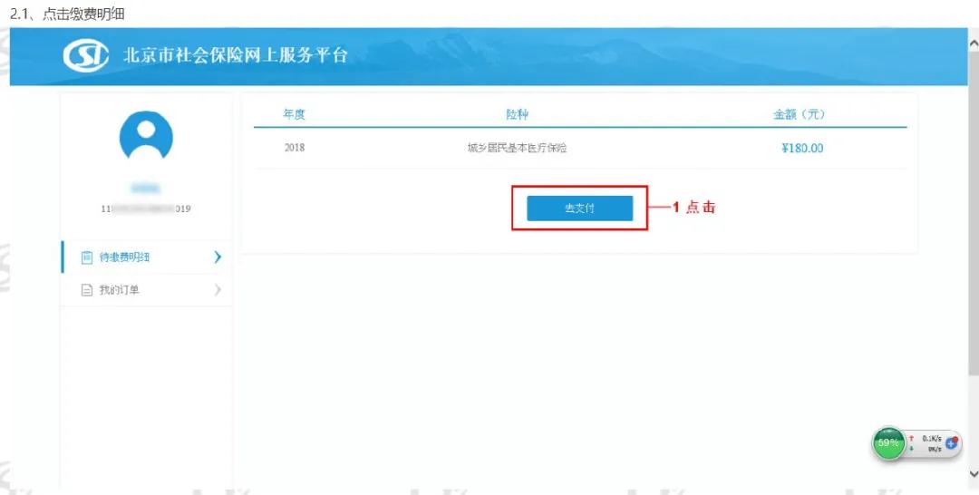Select the 2018 year row
Screen dimensions: 979x495
(580, 148)
